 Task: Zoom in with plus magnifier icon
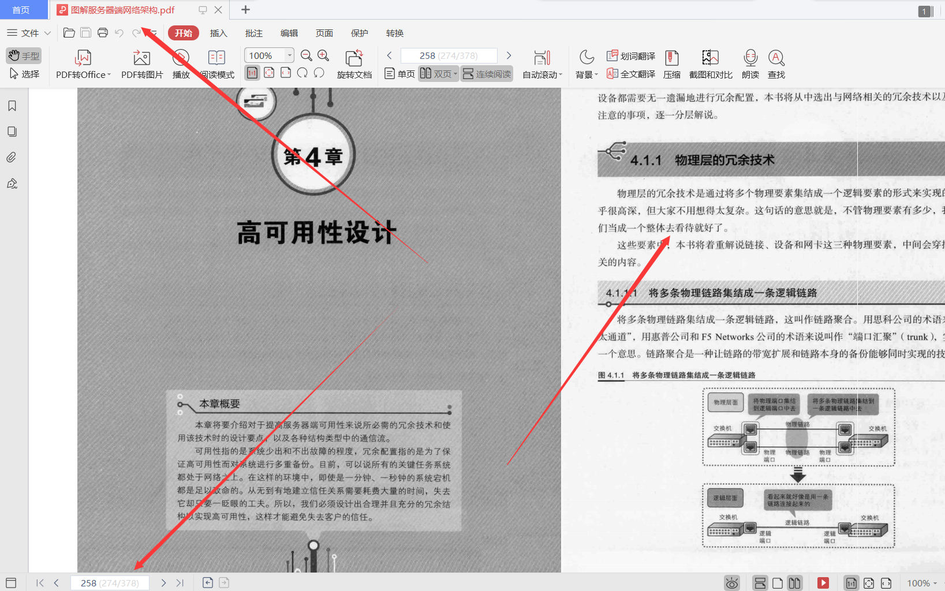click(323, 55)
